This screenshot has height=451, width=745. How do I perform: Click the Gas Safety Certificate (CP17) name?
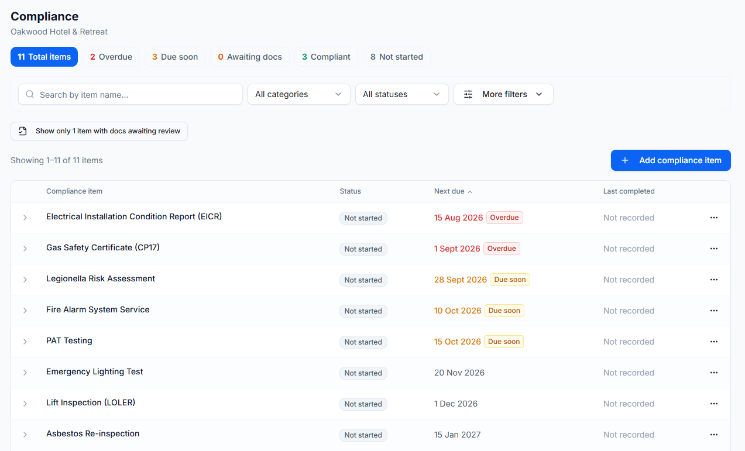tap(103, 247)
